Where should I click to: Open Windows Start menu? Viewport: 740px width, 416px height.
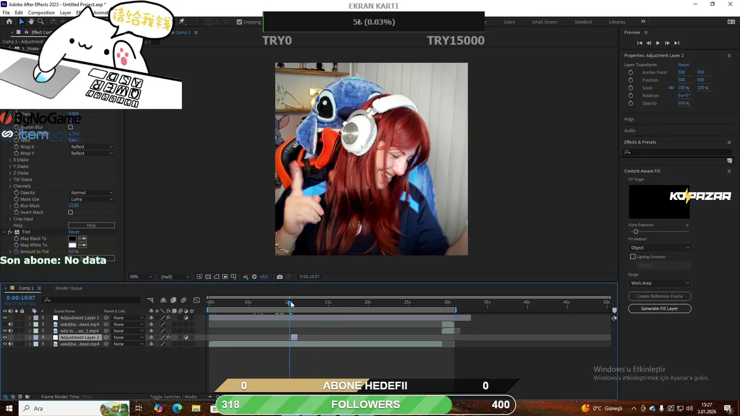pyautogui.click(x=9, y=408)
